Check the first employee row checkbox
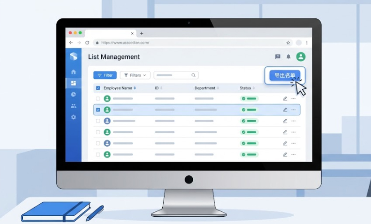The image size is (371, 224). click(98, 98)
